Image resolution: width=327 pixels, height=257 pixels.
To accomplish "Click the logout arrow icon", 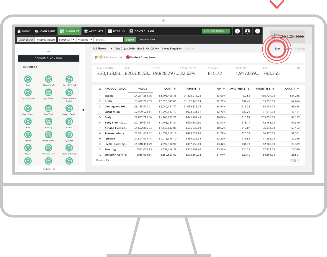I will click(257, 31).
